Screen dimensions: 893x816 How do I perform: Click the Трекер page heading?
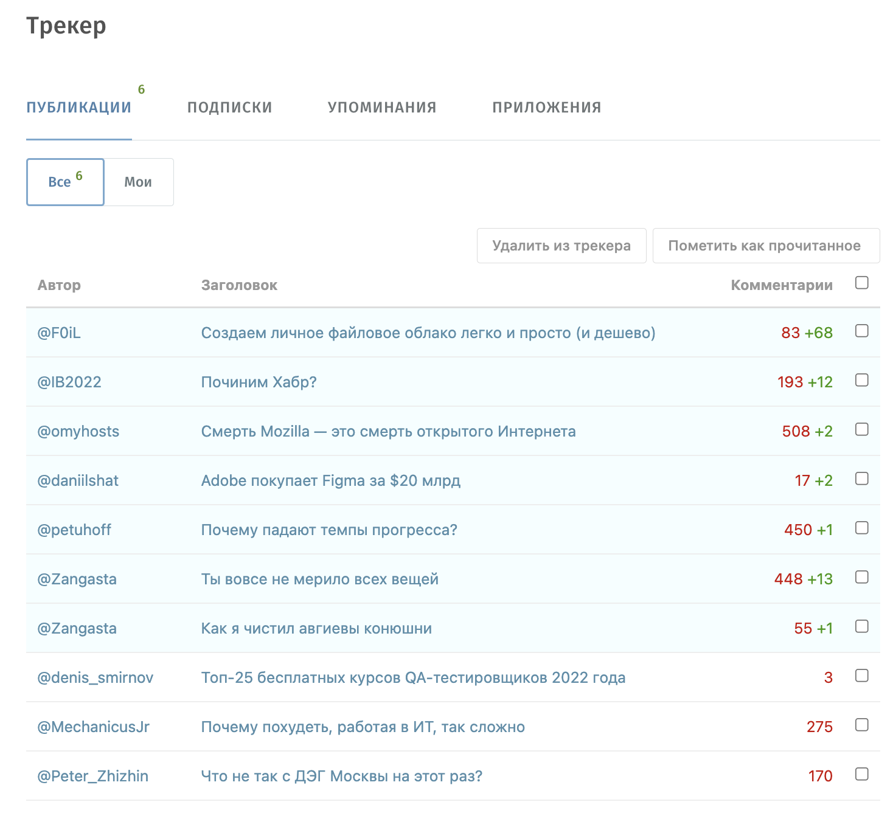(x=66, y=26)
